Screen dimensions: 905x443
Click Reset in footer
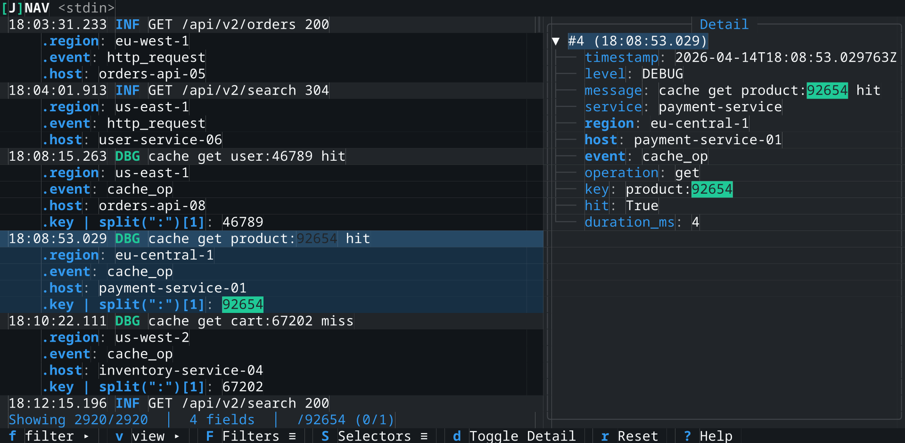[629, 436]
